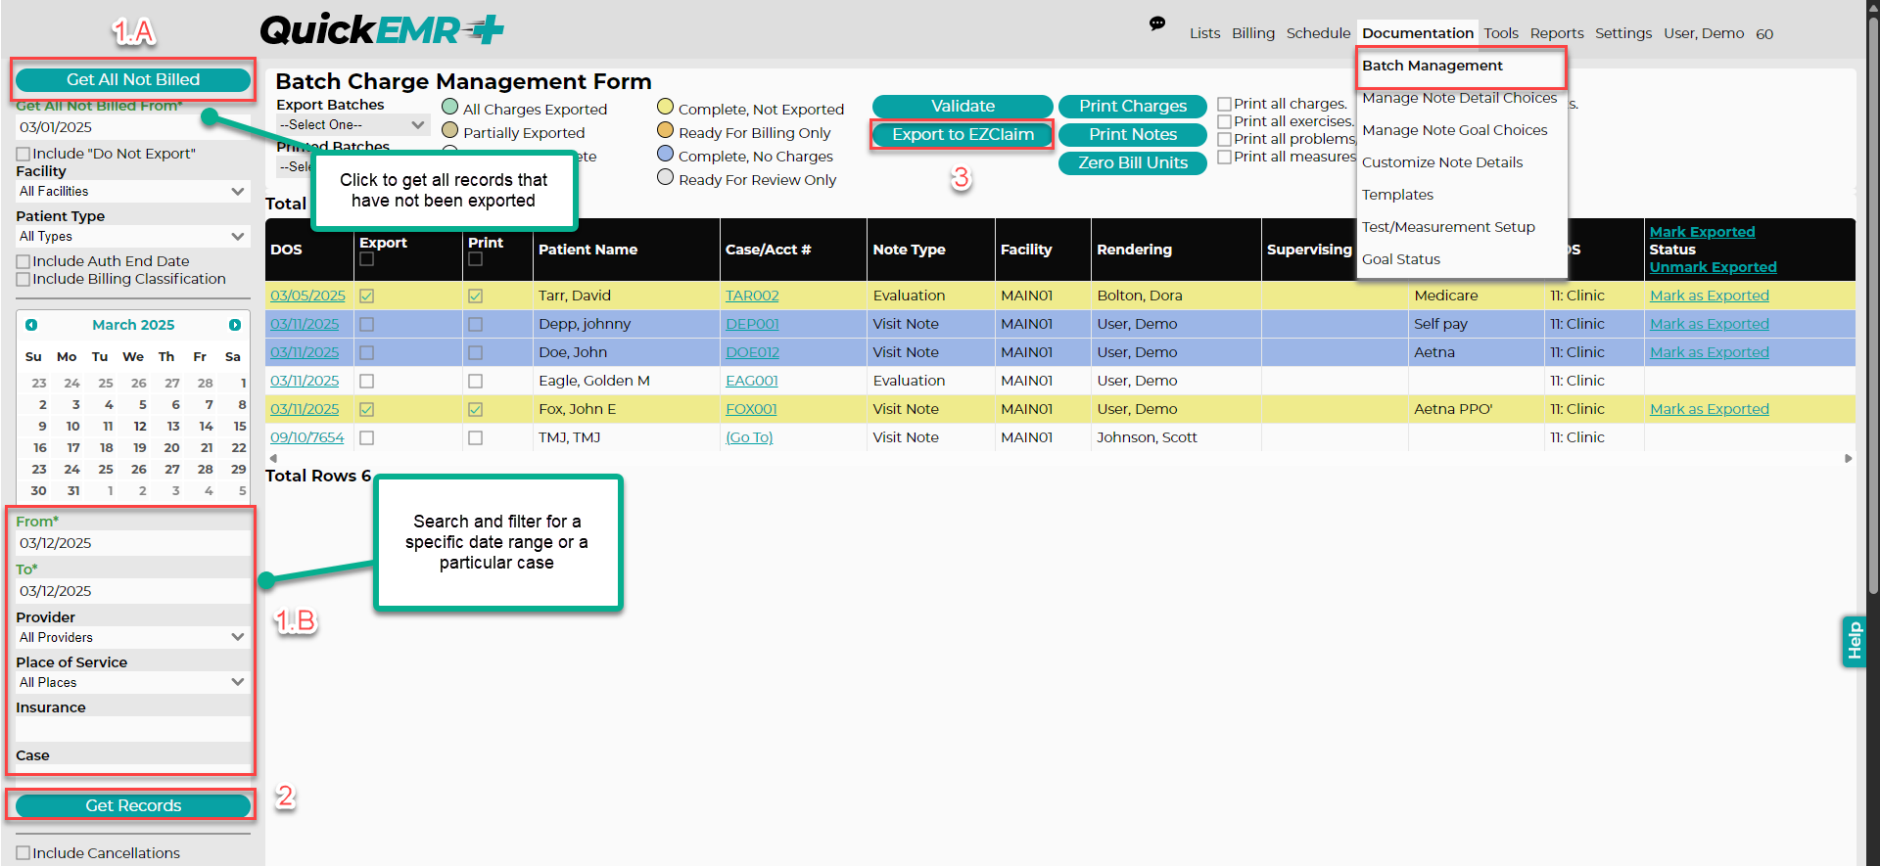This screenshot has width=1880, height=866.
Task: Select day 12 in March calendar
Action: coord(140,427)
